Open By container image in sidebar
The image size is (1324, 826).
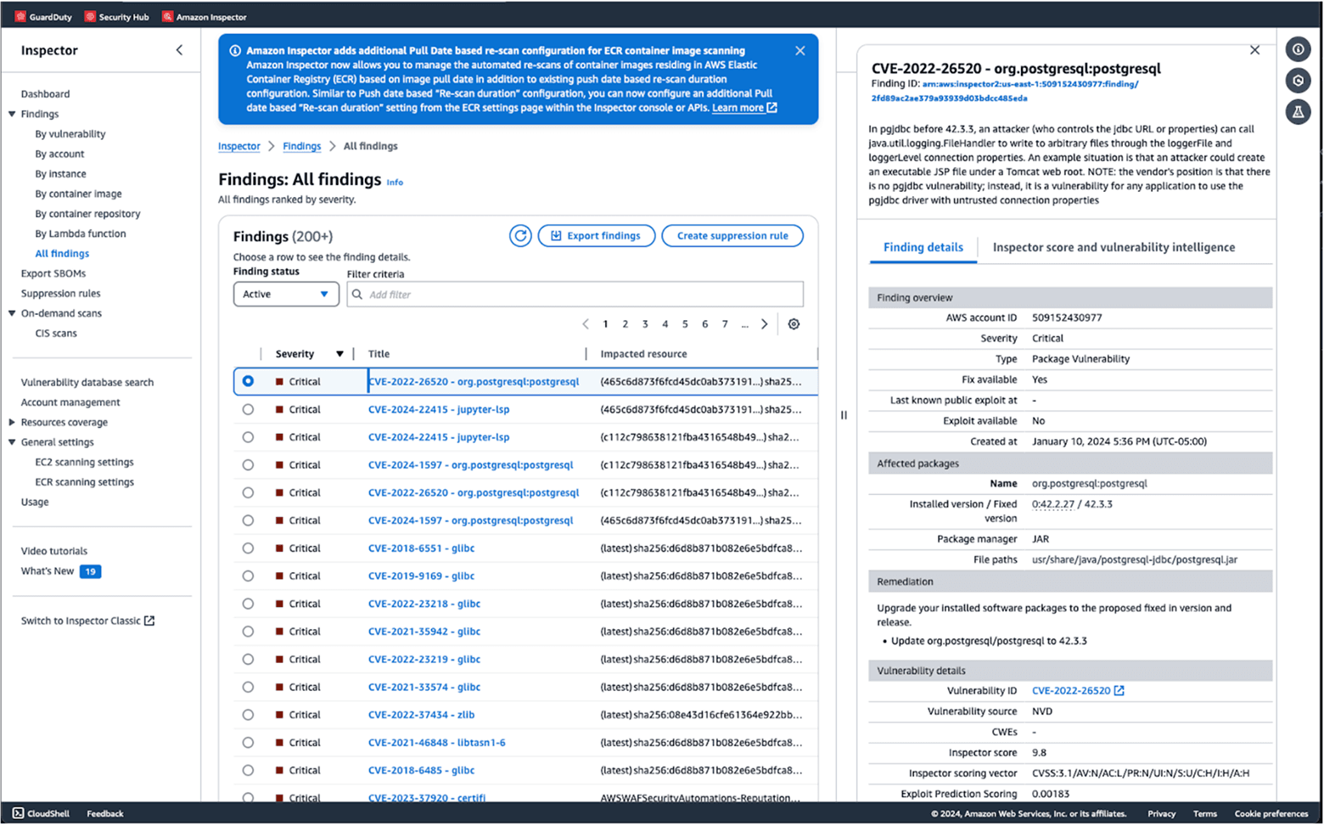point(78,194)
